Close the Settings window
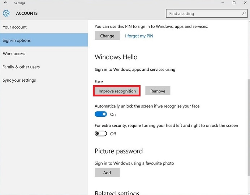Image resolution: width=250 pixels, height=195 pixels. (x=245, y=3)
